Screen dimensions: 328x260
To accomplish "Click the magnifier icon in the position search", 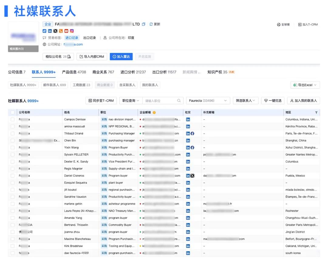I will pyautogui.click(x=179, y=100).
